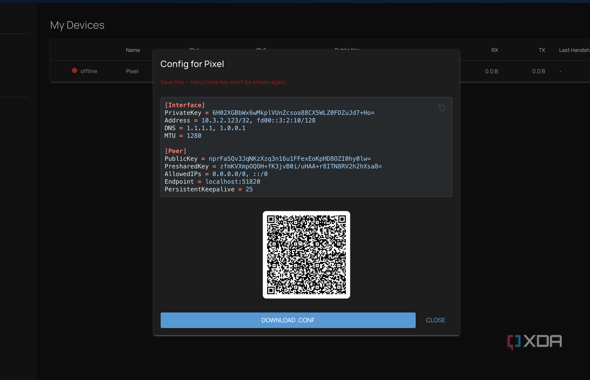Click the TX value 0.0 B for Pixel
Image resolution: width=590 pixels, height=380 pixels.
539,71
